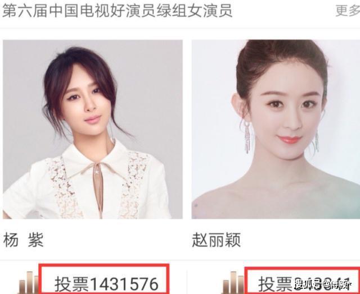
Task: Tap the 投票 word in 赵丽颖's vote box
Action: pyautogui.click(x=275, y=284)
